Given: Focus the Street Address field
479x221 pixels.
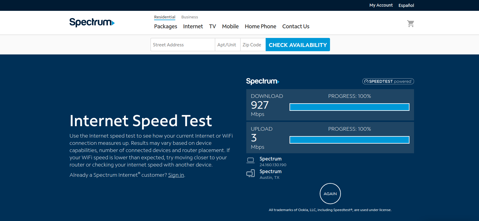Looking at the screenshot, I should click(x=183, y=45).
